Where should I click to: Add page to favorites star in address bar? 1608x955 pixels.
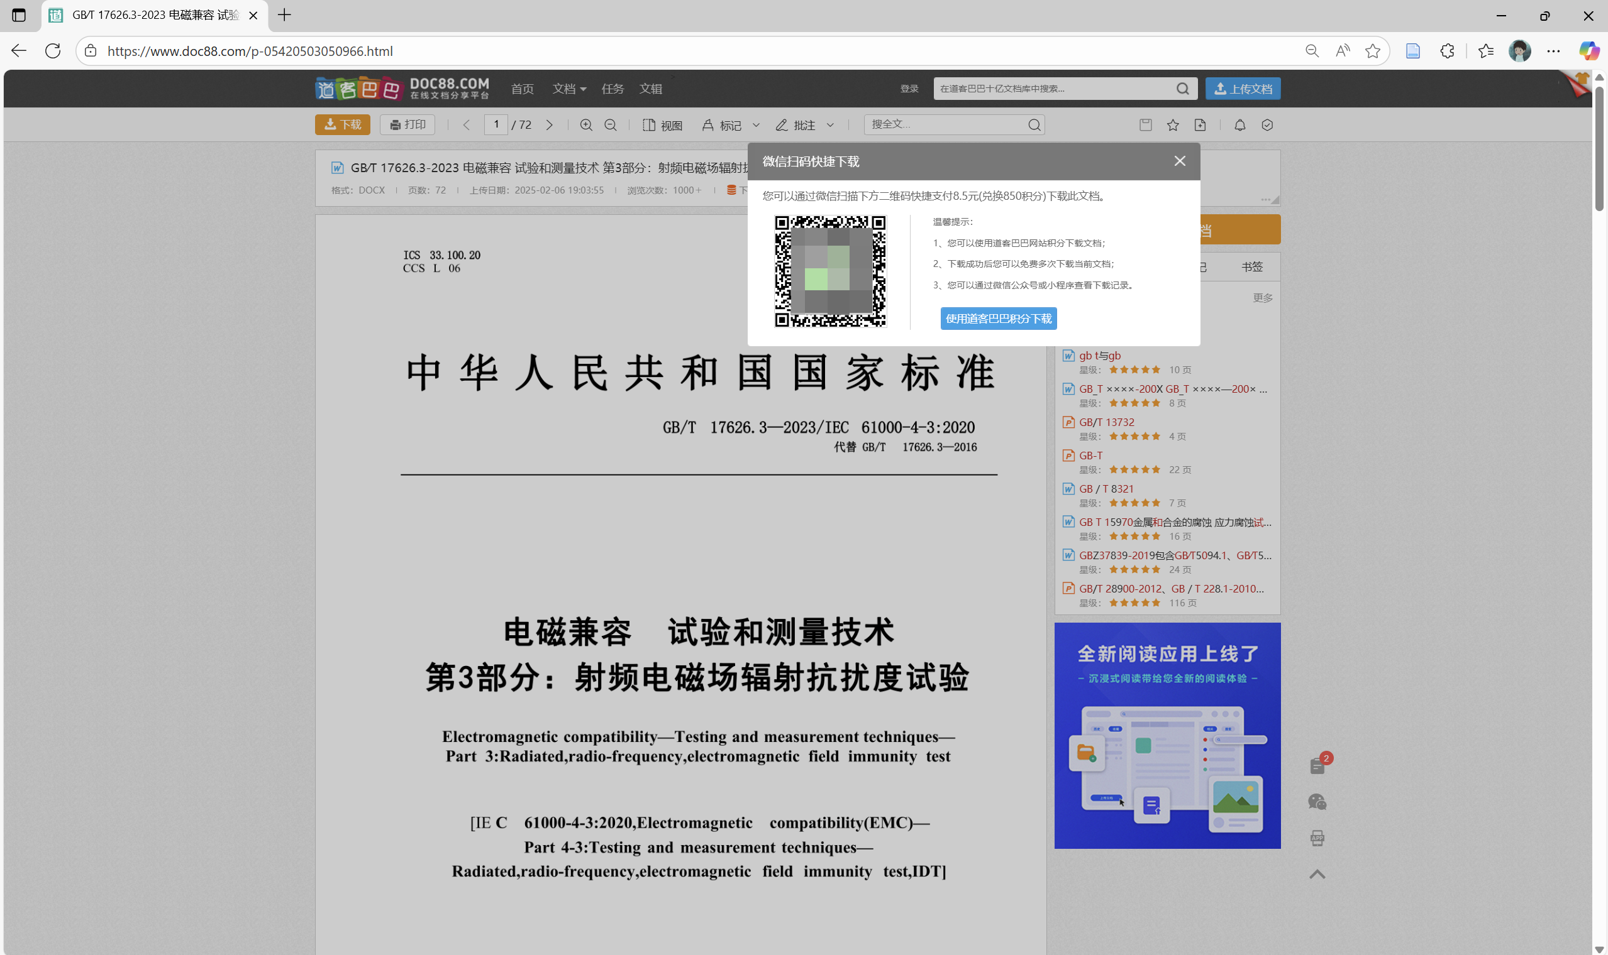[1372, 51]
